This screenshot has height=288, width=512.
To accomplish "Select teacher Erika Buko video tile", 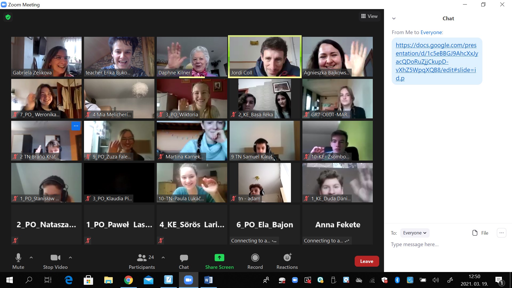I will pos(119,57).
